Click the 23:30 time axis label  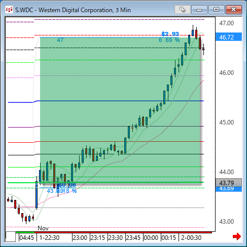click(x=116, y=238)
